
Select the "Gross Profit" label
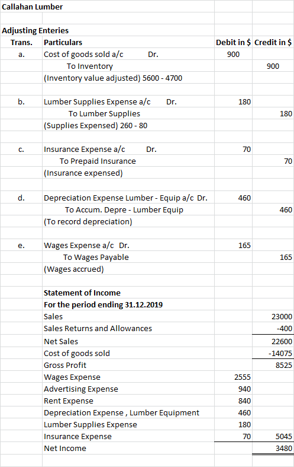[65, 366]
